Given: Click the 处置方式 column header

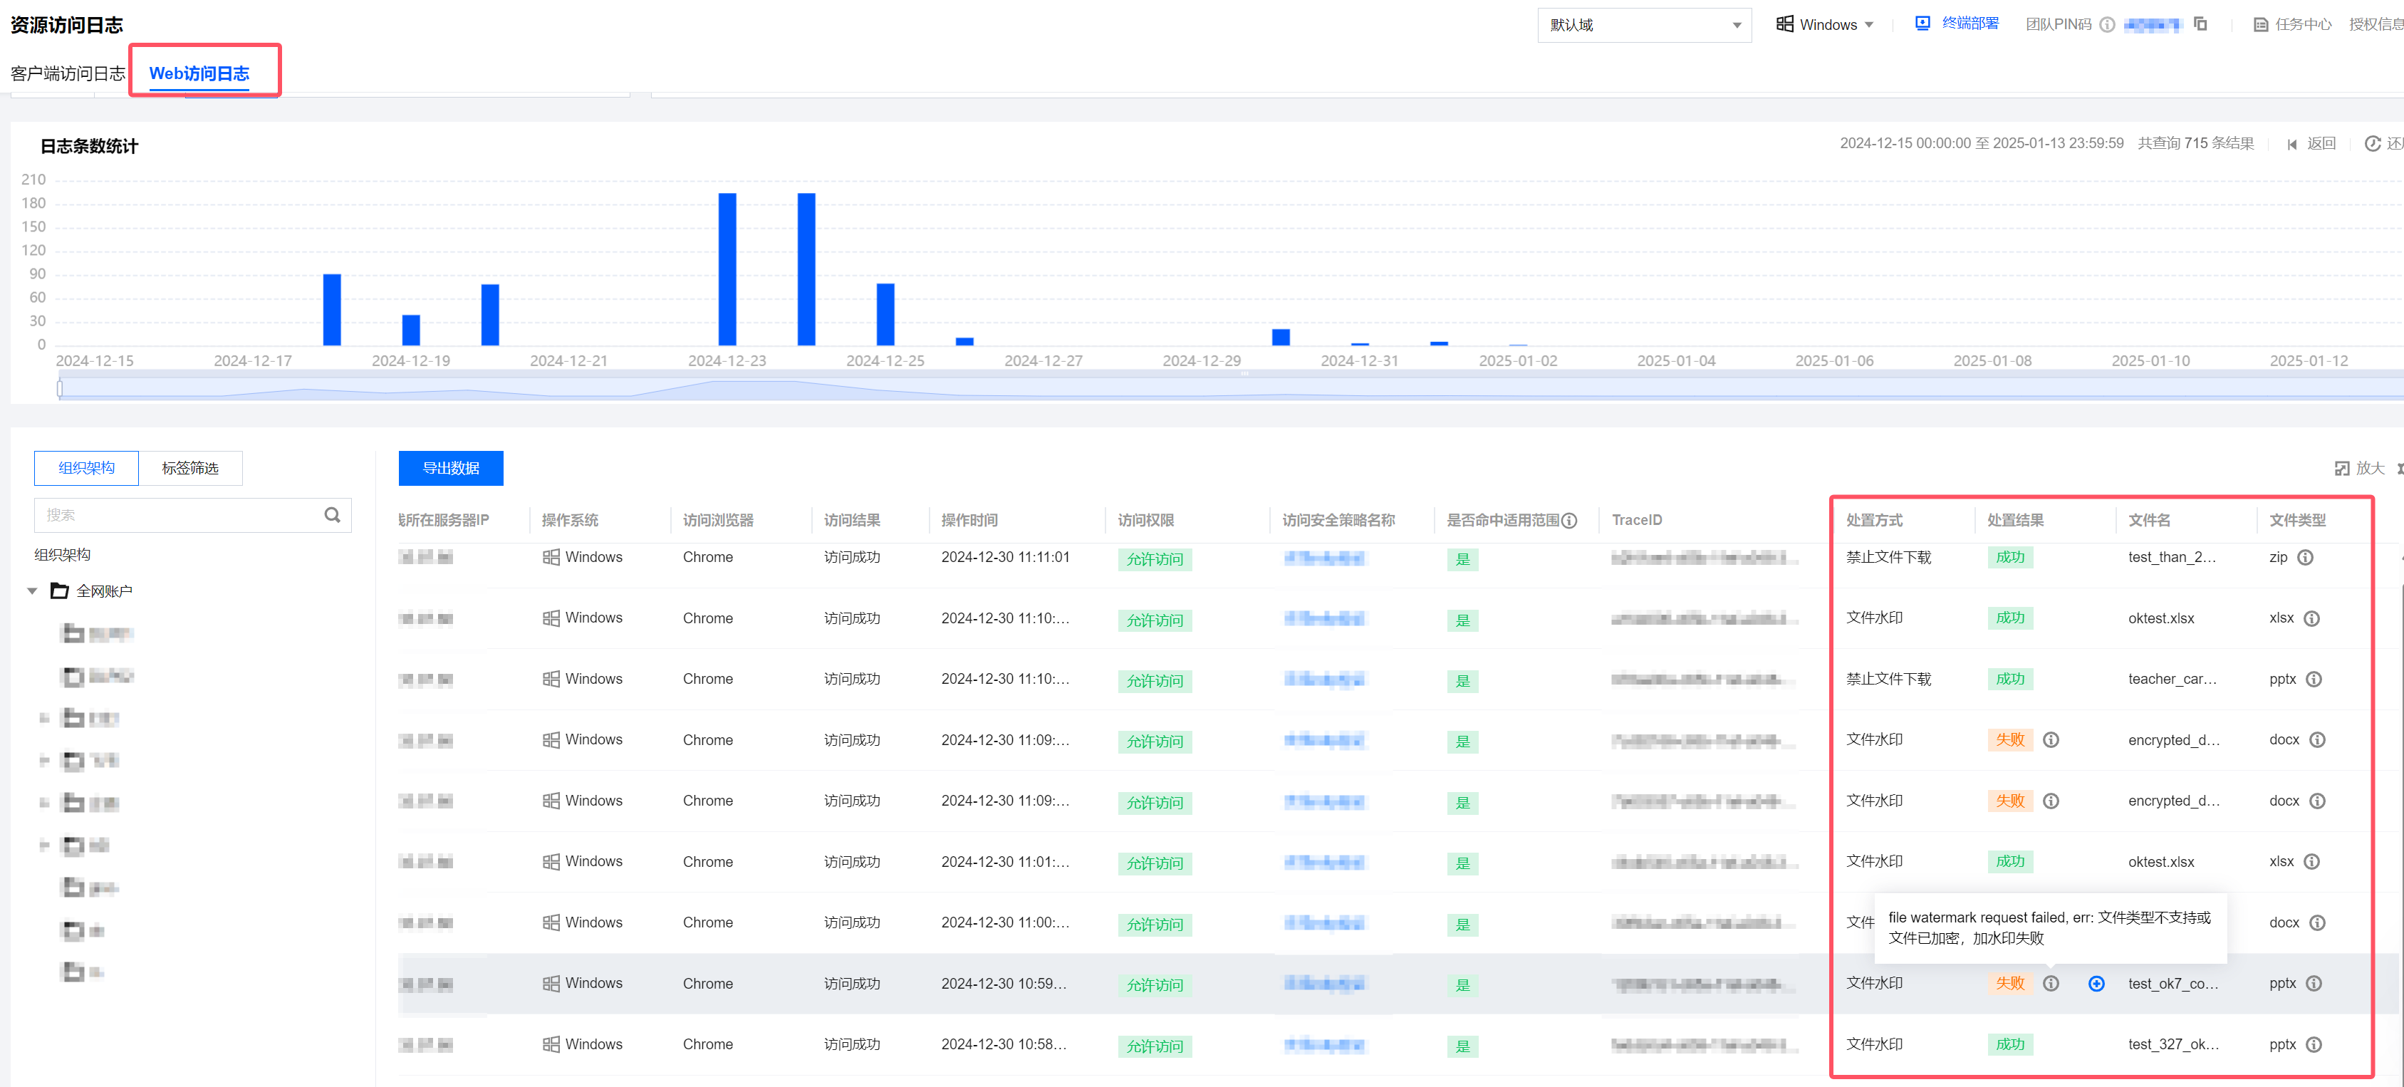Looking at the screenshot, I should click(1874, 520).
